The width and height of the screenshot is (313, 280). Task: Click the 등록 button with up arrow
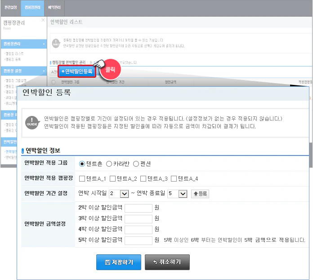tap(200, 194)
